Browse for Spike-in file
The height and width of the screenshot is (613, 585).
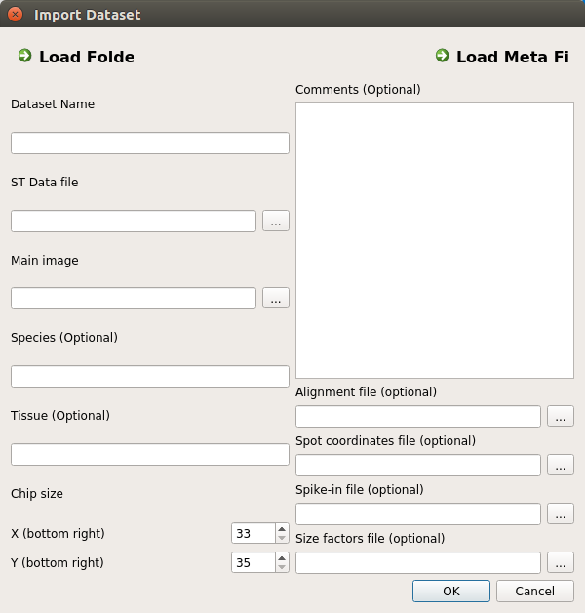click(x=561, y=513)
